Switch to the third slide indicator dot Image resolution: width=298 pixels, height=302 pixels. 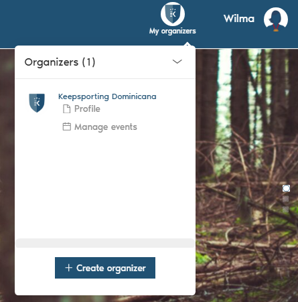[285, 210]
